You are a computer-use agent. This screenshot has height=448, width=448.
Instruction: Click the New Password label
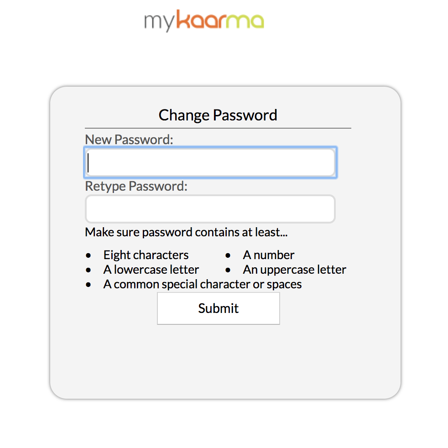click(129, 140)
